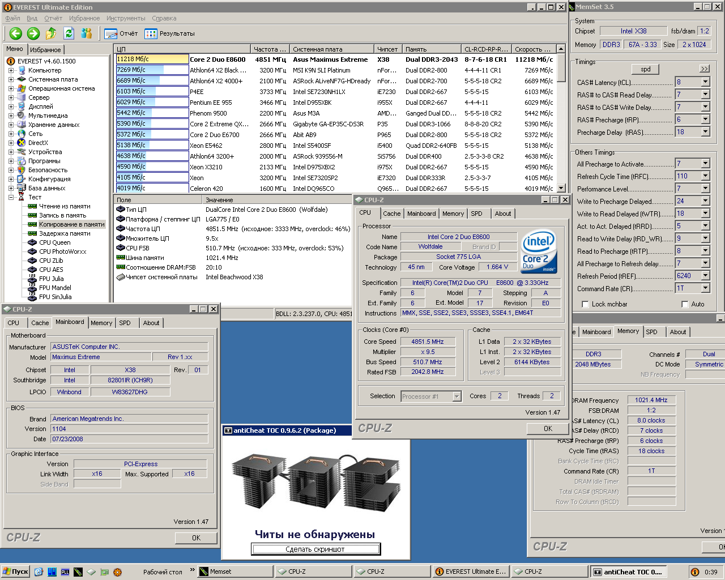Open the Отчёт report toolbar button
Viewport: 725px width, 580px height.
tap(121, 33)
